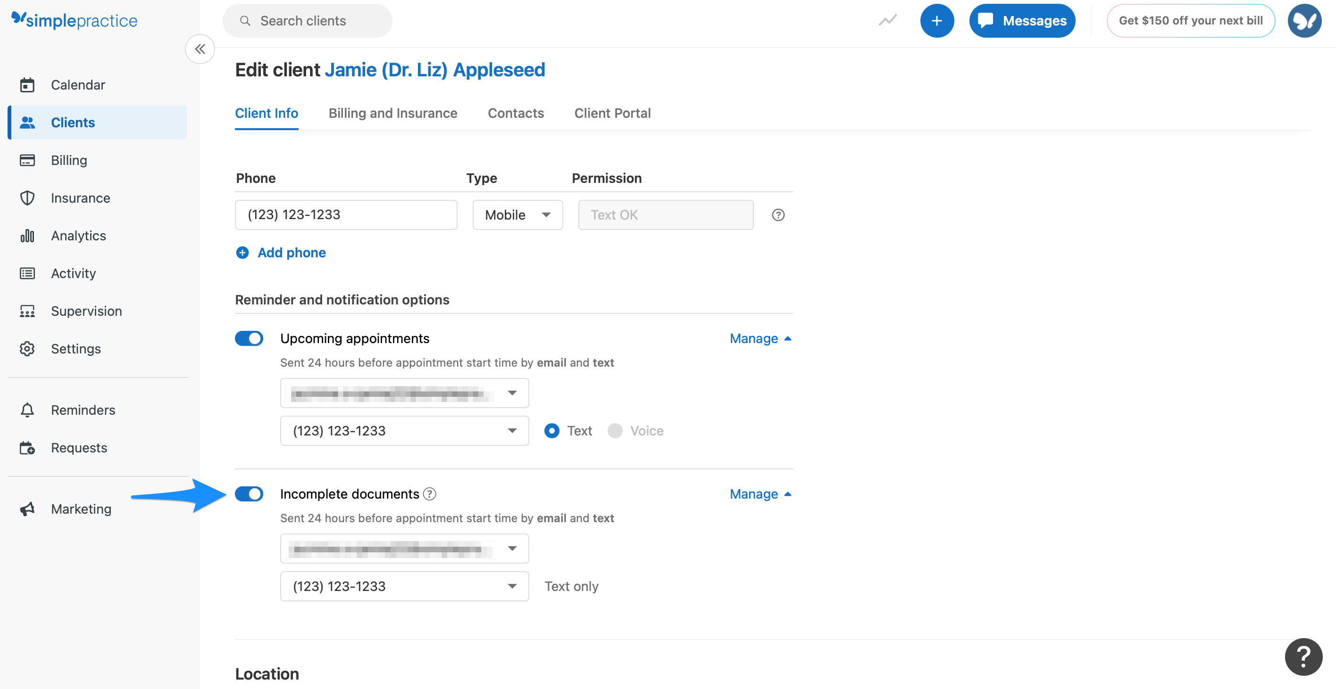Open the Client Portal tab

pos(612,113)
